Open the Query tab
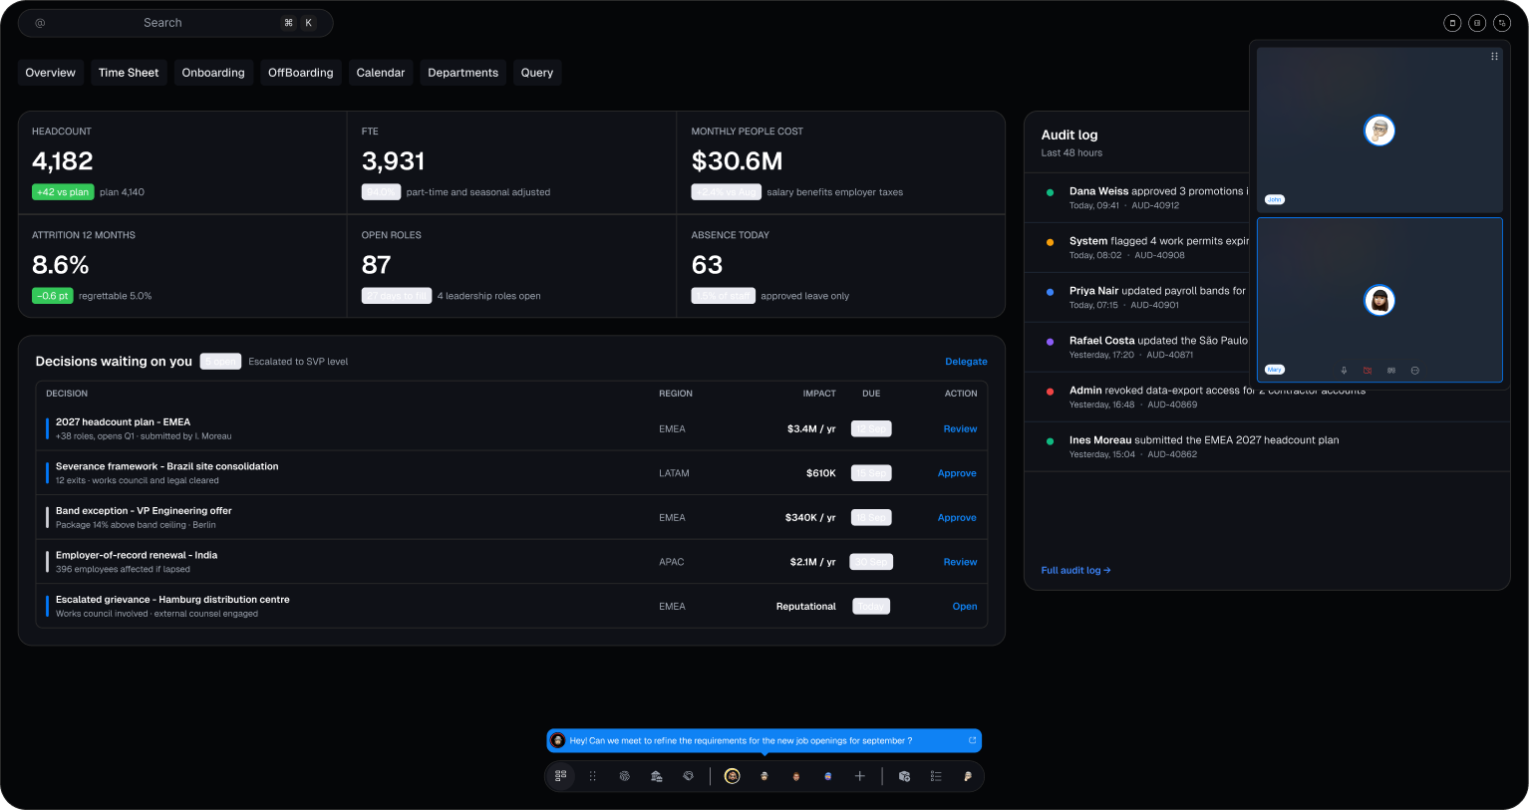The height and width of the screenshot is (810, 1529). pos(537,73)
